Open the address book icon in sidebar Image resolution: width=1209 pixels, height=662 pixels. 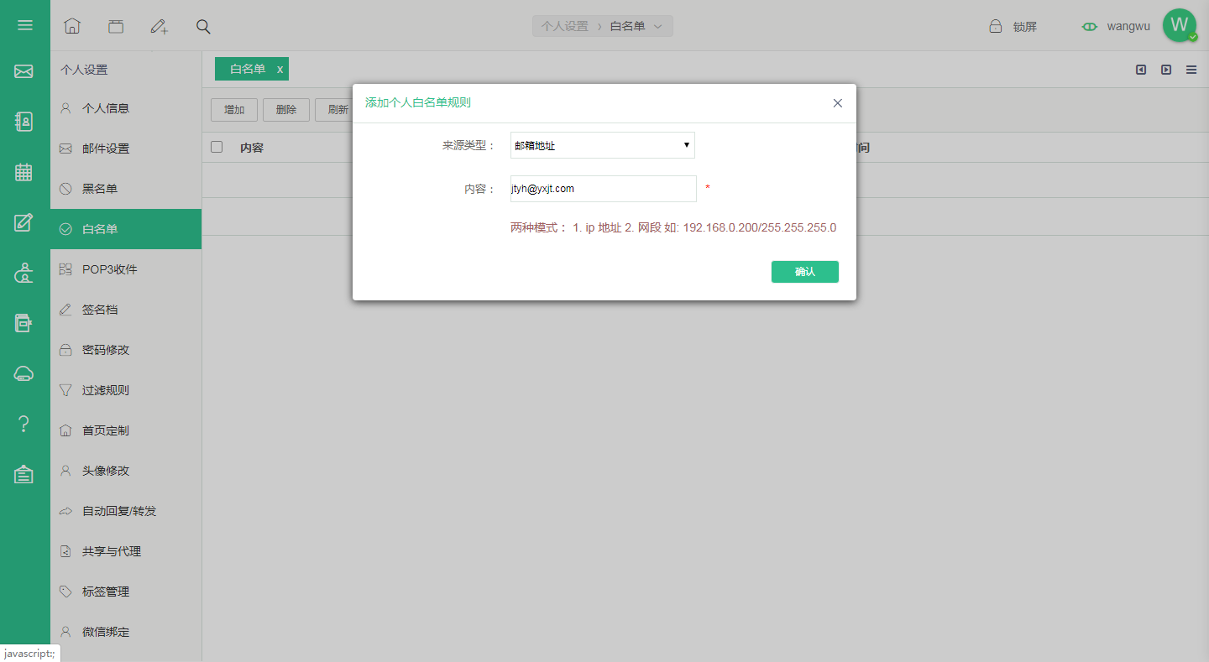(x=24, y=122)
